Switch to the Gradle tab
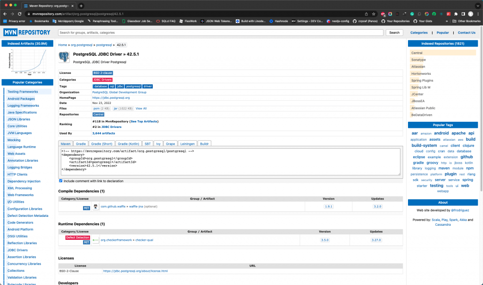Viewport: 483px width, 285px height. pyautogui.click(x=81, y=144)
